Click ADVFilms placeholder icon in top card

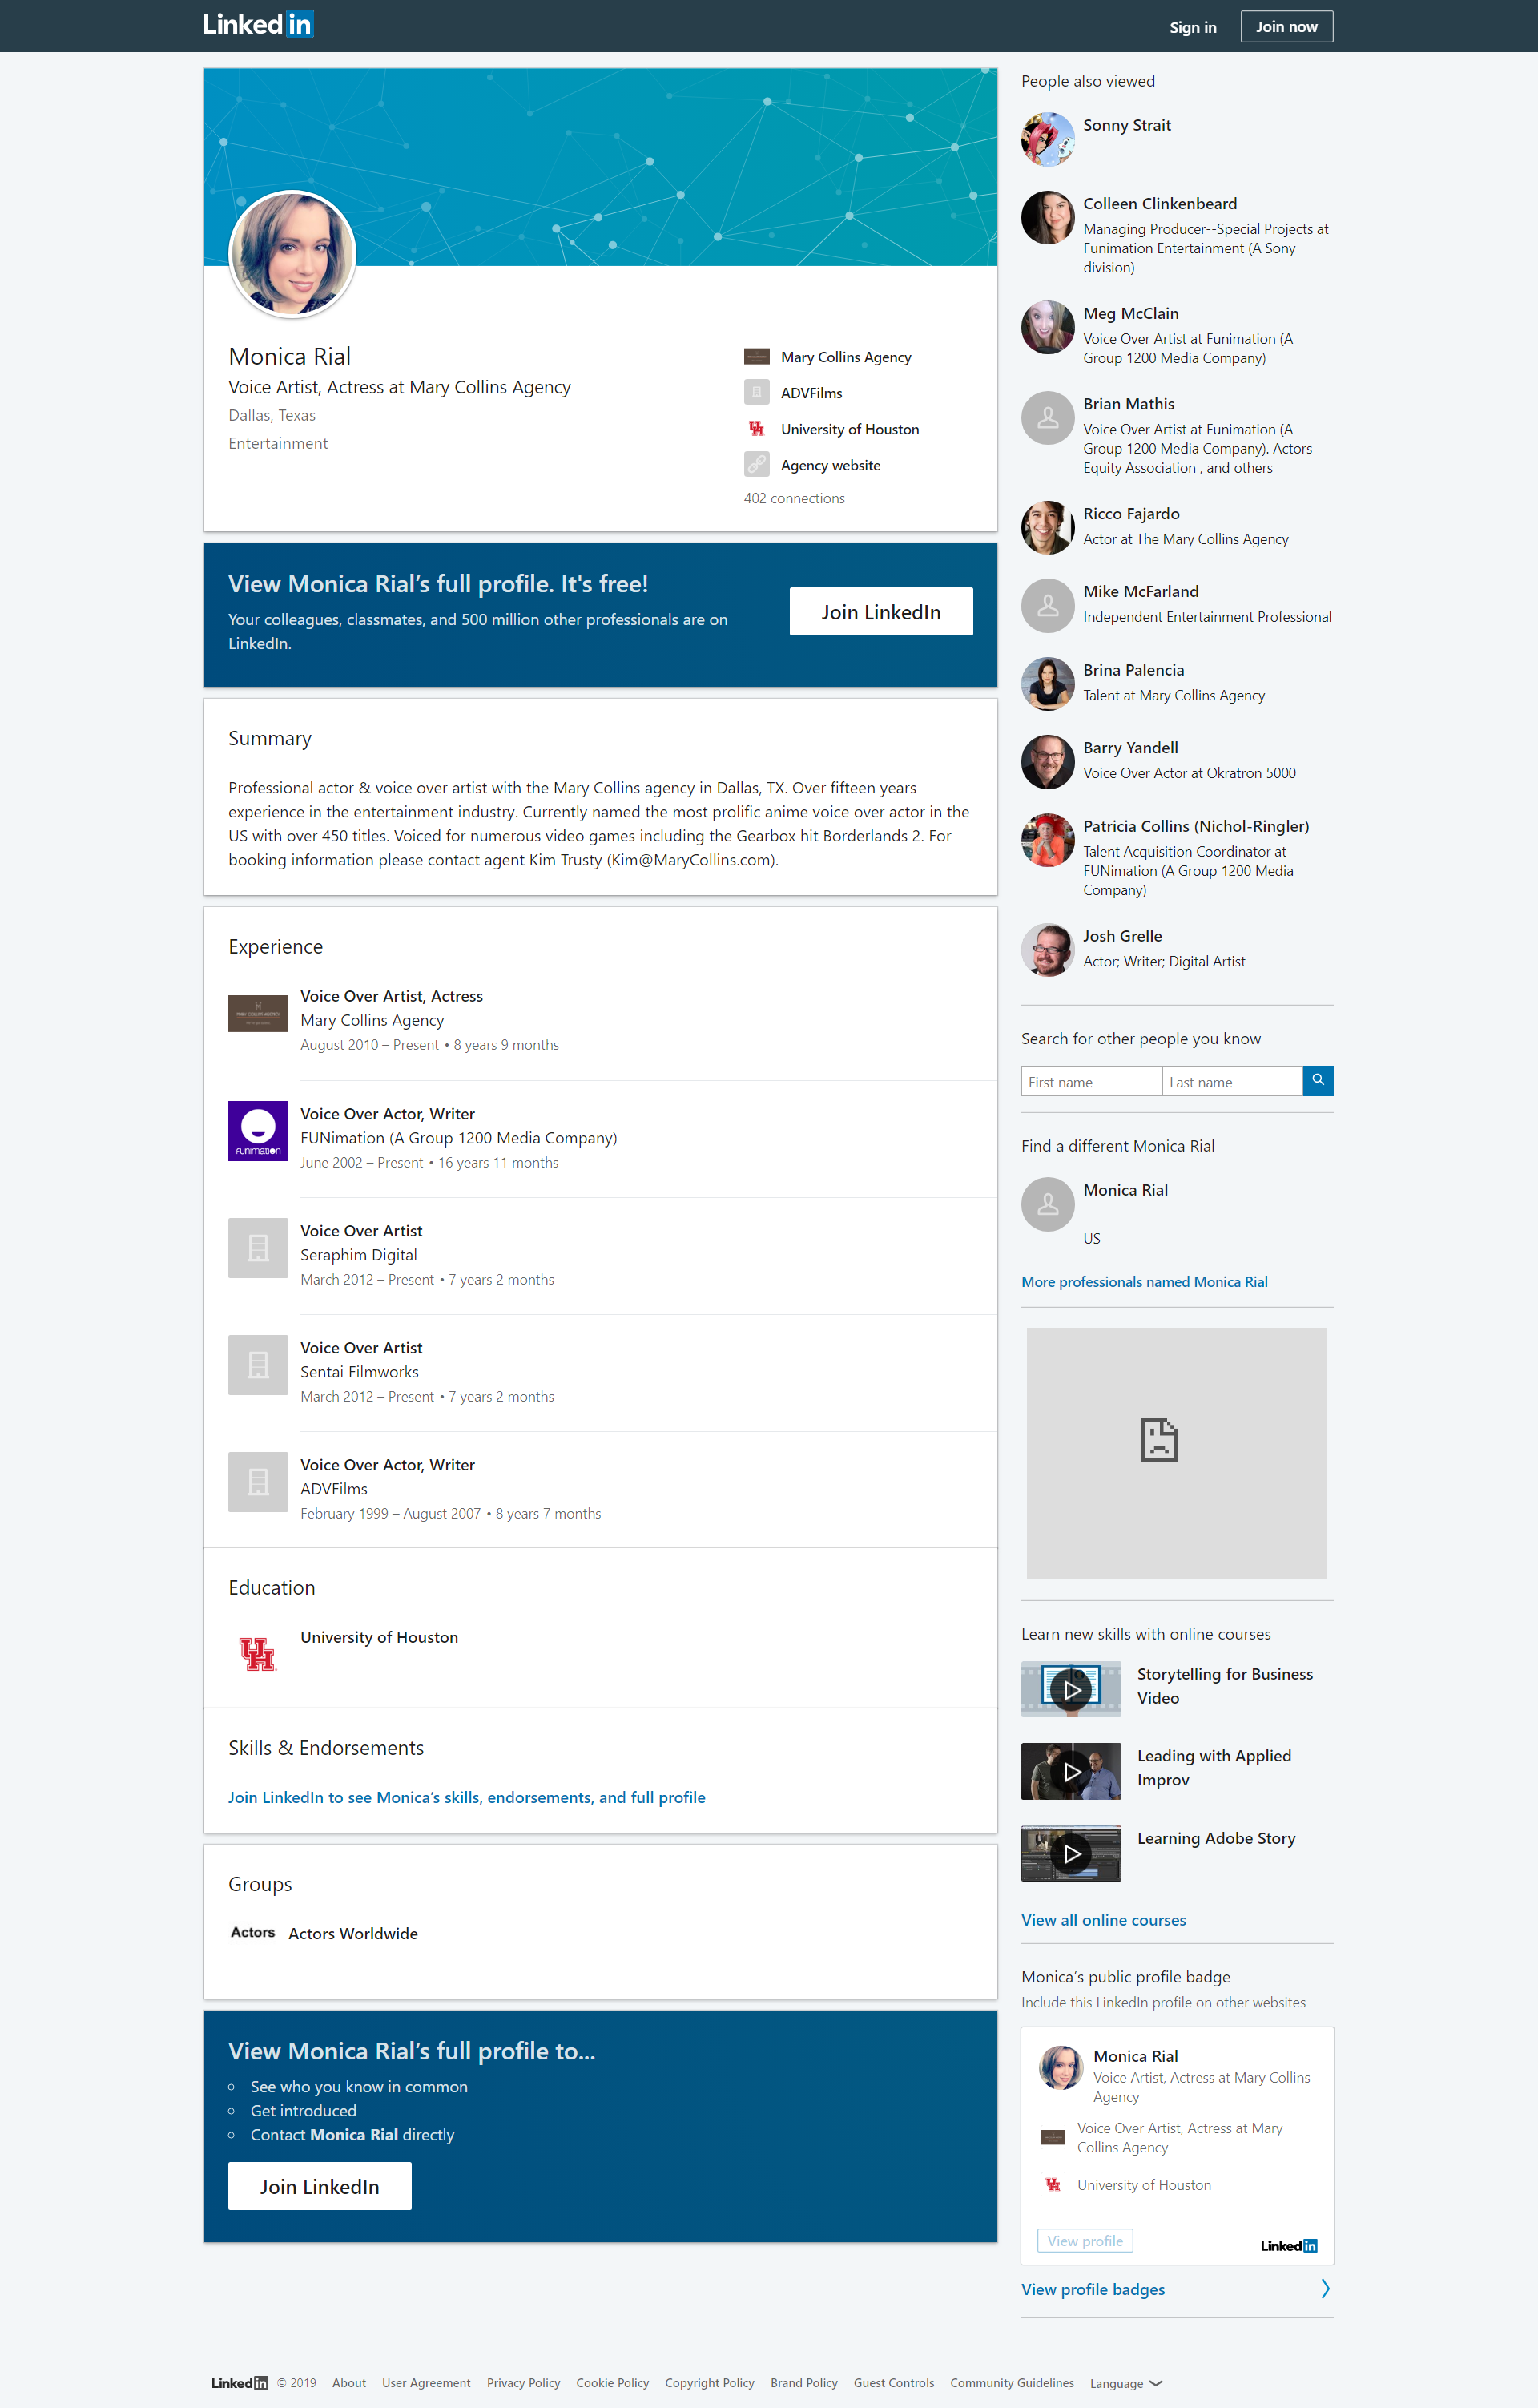(756, 393)
